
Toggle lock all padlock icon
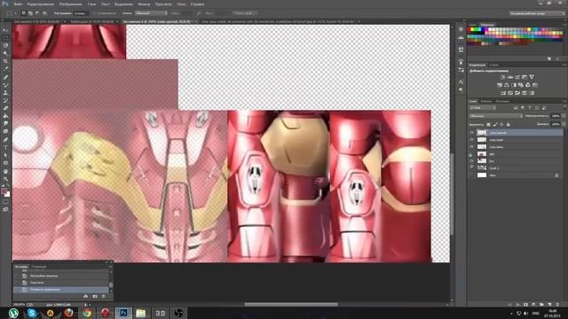[x=508, y=124]
